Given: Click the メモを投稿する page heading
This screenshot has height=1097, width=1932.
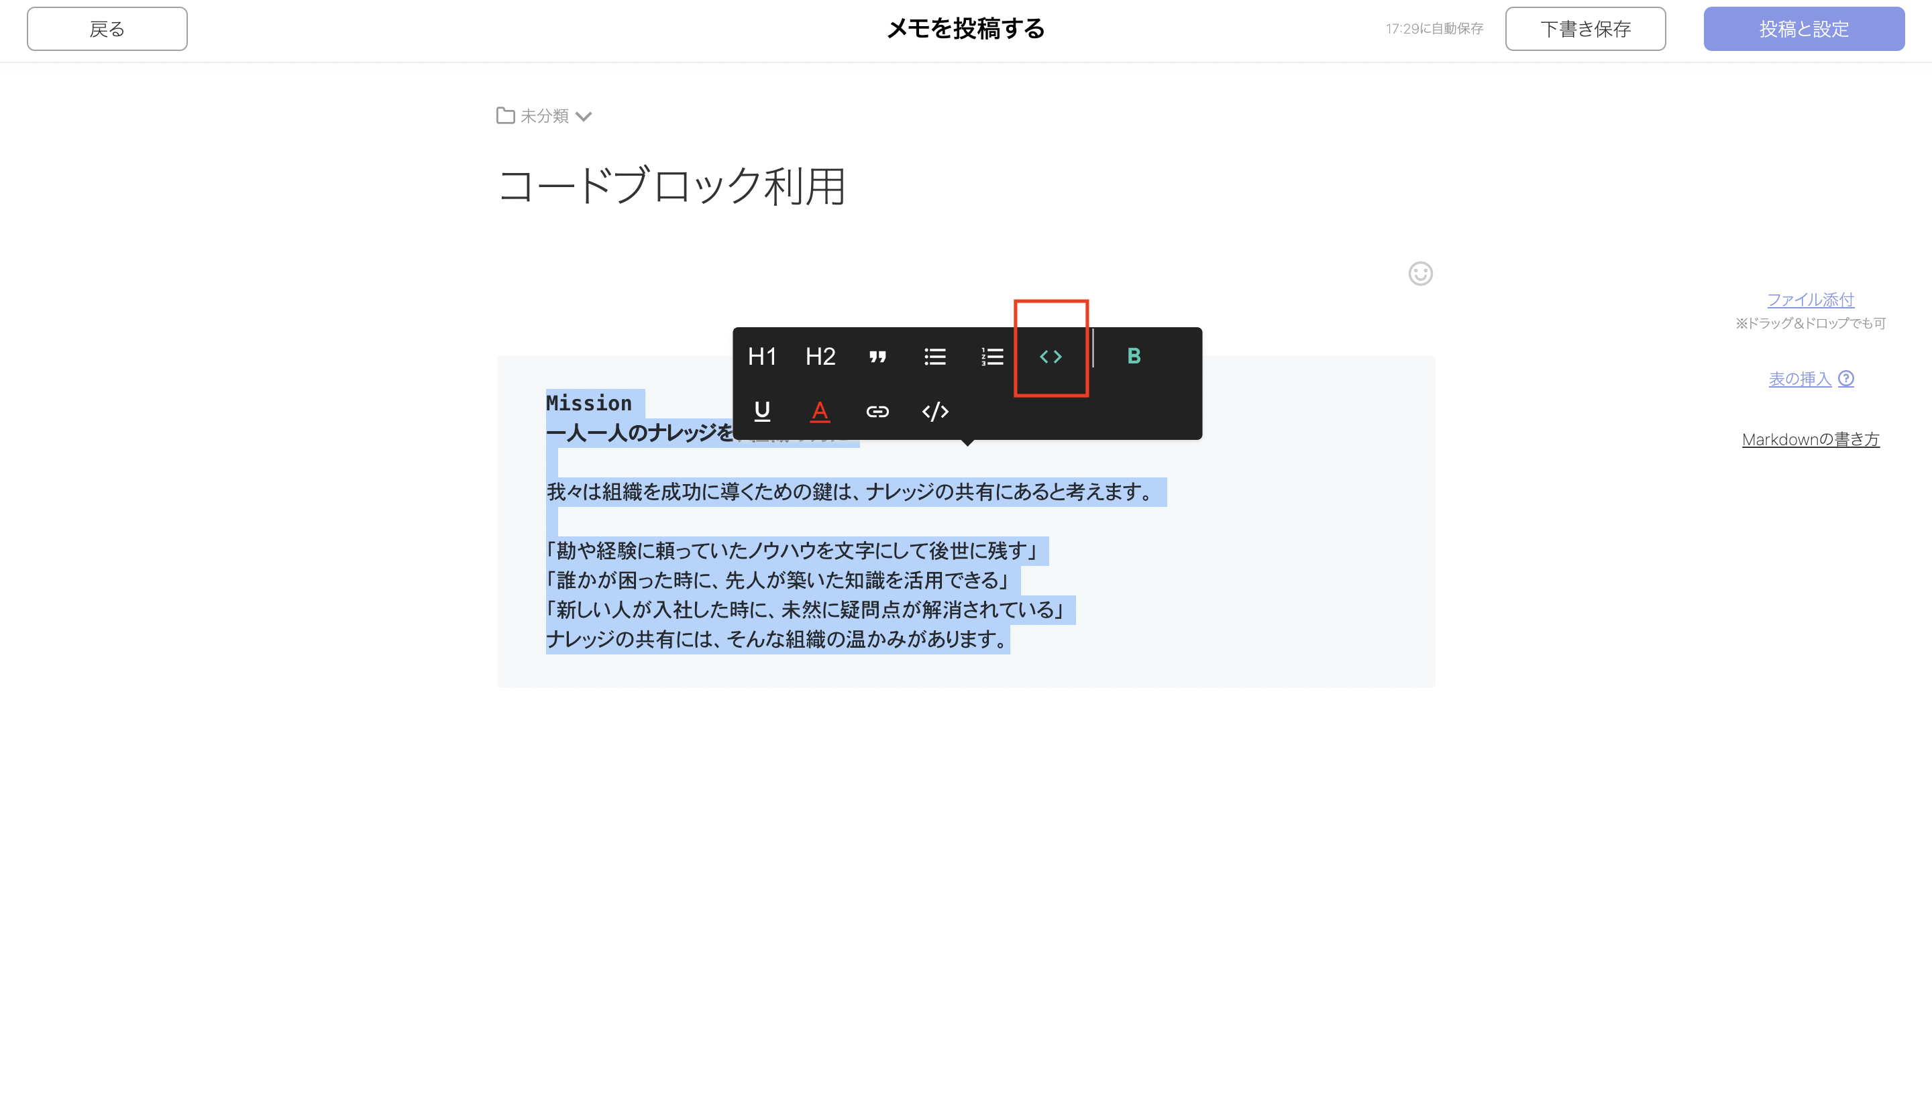Looking at the screenshot, I should (966, 29).
